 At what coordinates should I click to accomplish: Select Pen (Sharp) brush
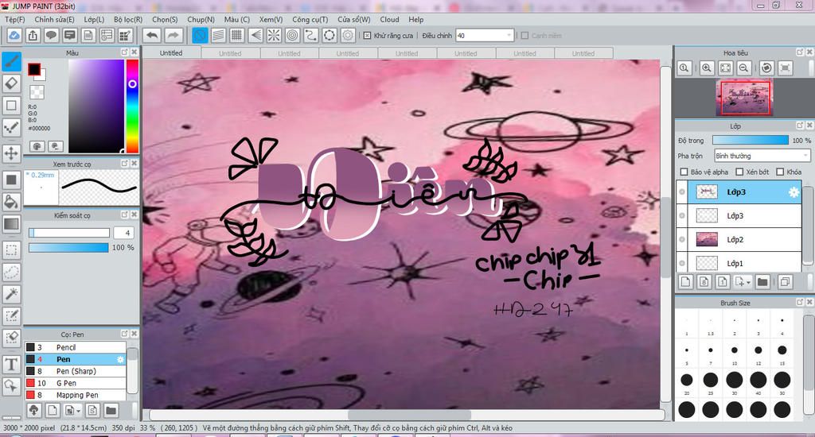coord(76,371)
